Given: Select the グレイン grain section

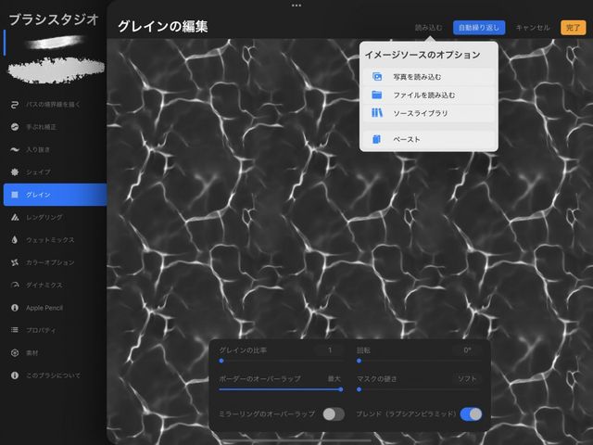Looking at the screenshot, I should click(55, 195).
